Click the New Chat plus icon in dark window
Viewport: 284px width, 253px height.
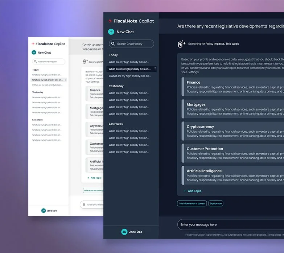[x=111, y=32]
